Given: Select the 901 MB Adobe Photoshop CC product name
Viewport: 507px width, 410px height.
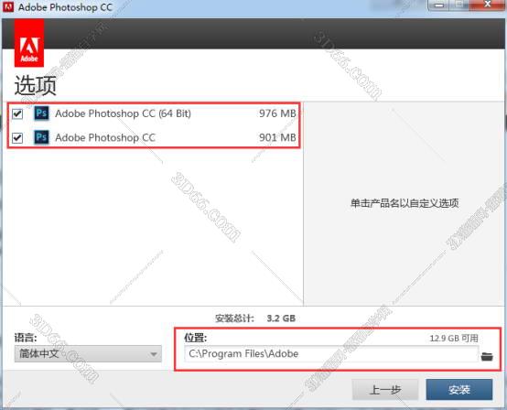Looking at the screenshot, I should [x=105, y=138].
